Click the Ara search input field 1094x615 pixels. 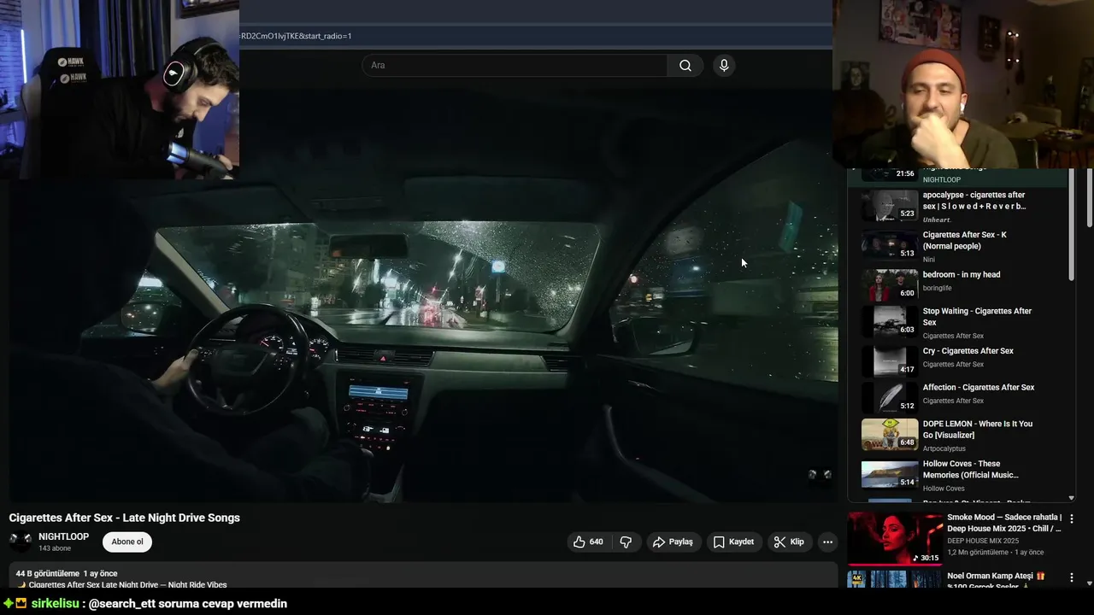click(x=515, y=66)
